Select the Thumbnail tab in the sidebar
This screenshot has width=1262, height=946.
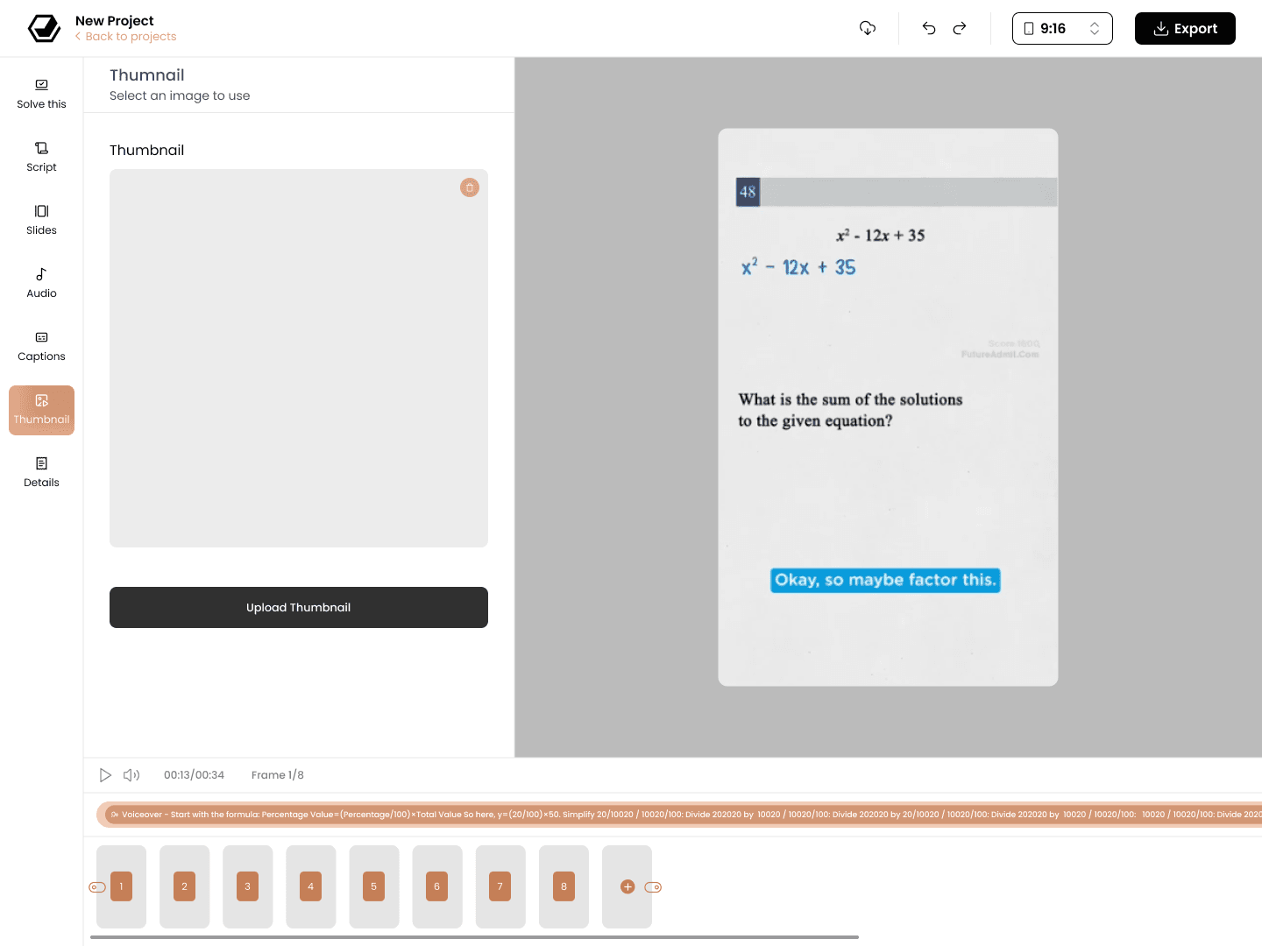[41, 410]
